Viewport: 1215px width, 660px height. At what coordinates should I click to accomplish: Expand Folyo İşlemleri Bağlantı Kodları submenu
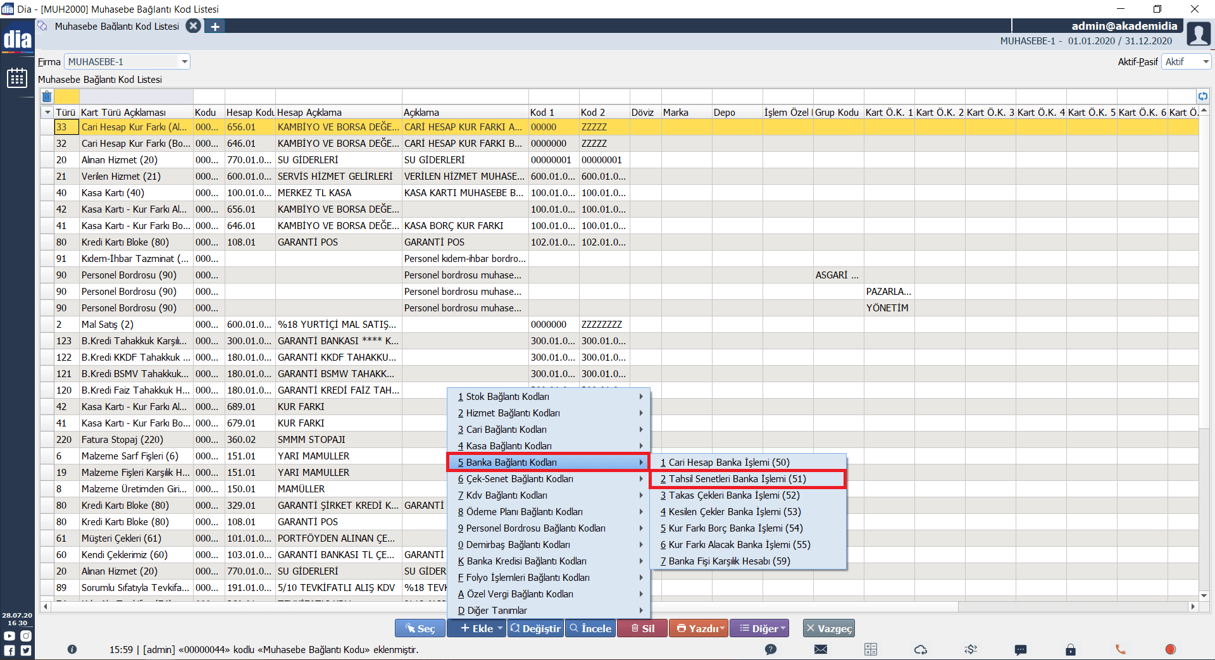pos(549,578)
